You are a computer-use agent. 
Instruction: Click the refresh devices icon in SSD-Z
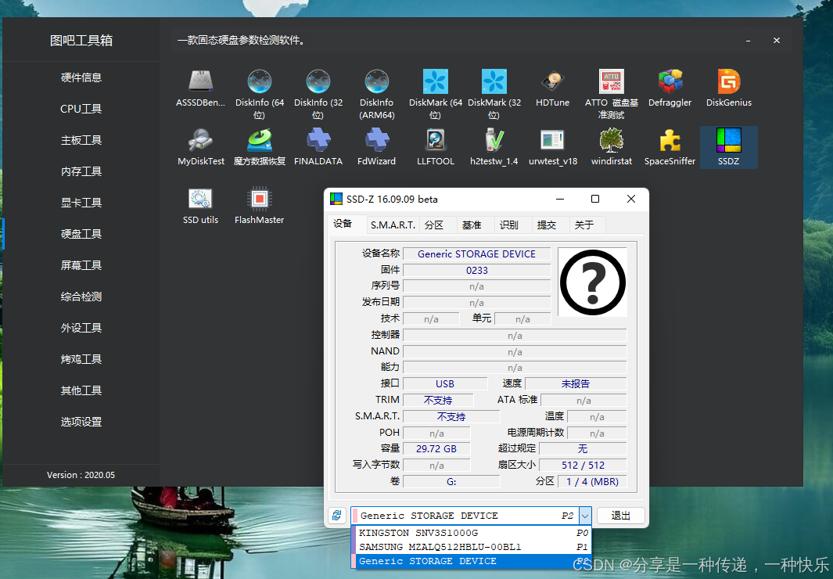(x=337, y=516)
